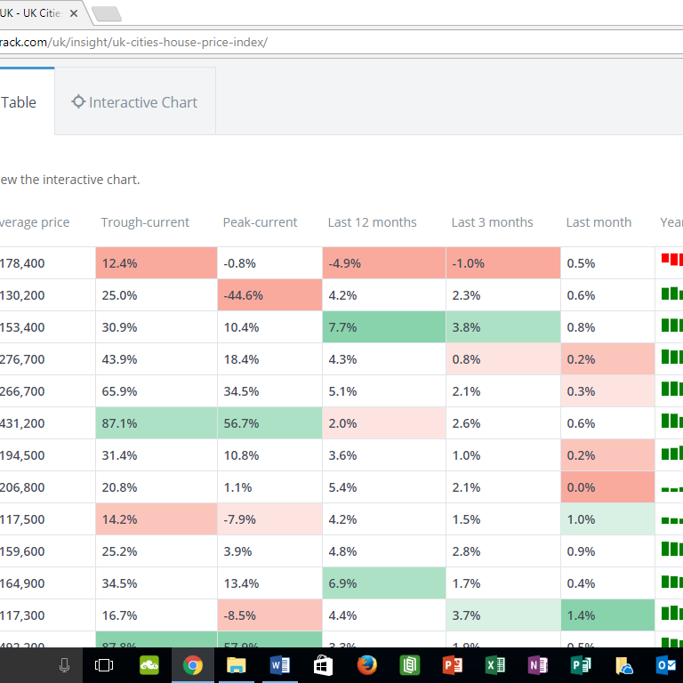
Task: Launch File Explorer from the taskbar
Action: point(236,665)
